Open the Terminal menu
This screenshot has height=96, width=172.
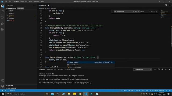pyautogui.click(x=36, y=2)
